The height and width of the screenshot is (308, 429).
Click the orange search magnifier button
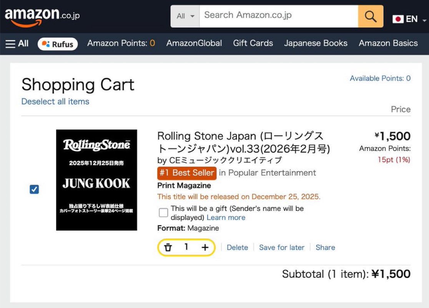371,17
